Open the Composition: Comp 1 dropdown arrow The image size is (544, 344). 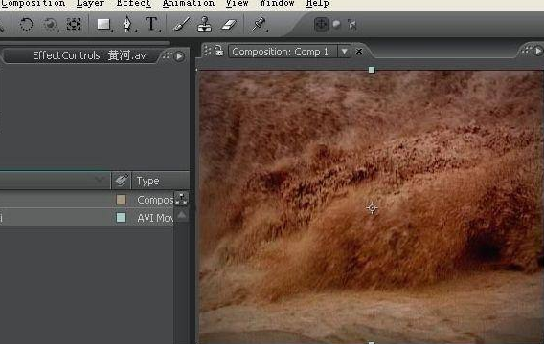coord(344,52)
